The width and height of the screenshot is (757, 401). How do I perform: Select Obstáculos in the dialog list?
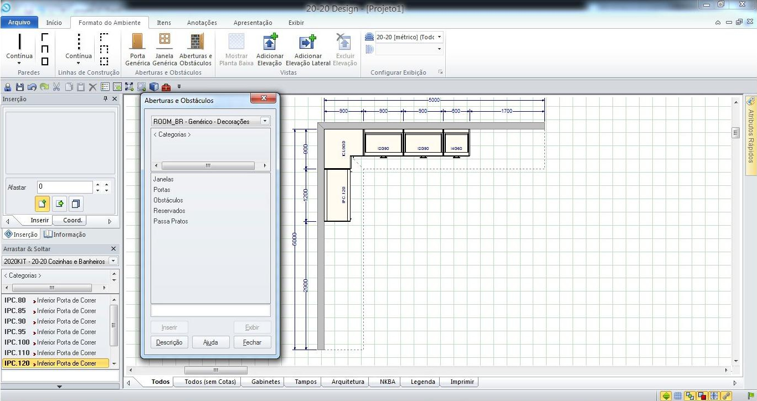168,200
